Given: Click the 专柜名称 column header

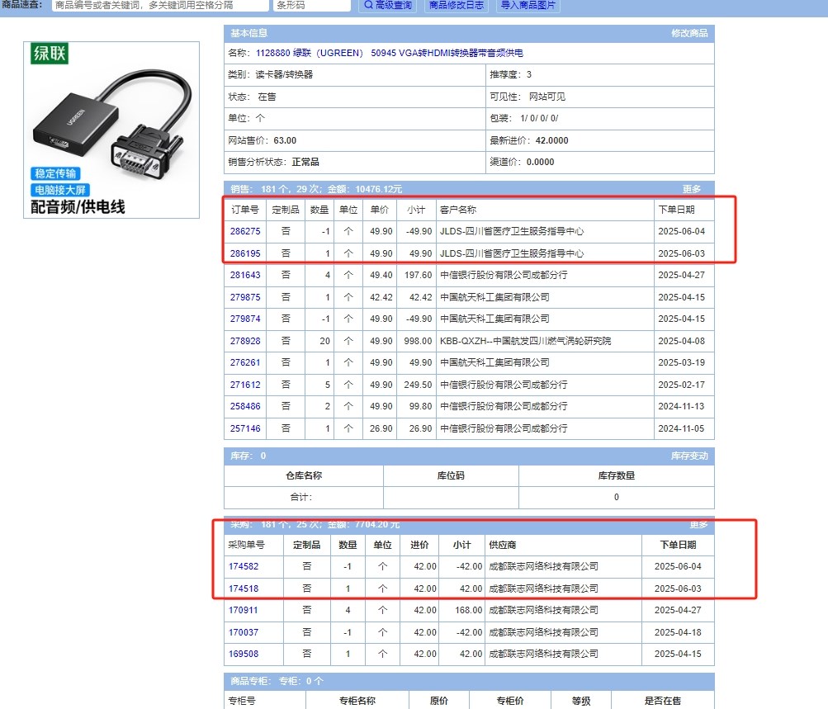Looking at the screenshot, I should coord(357,701).
